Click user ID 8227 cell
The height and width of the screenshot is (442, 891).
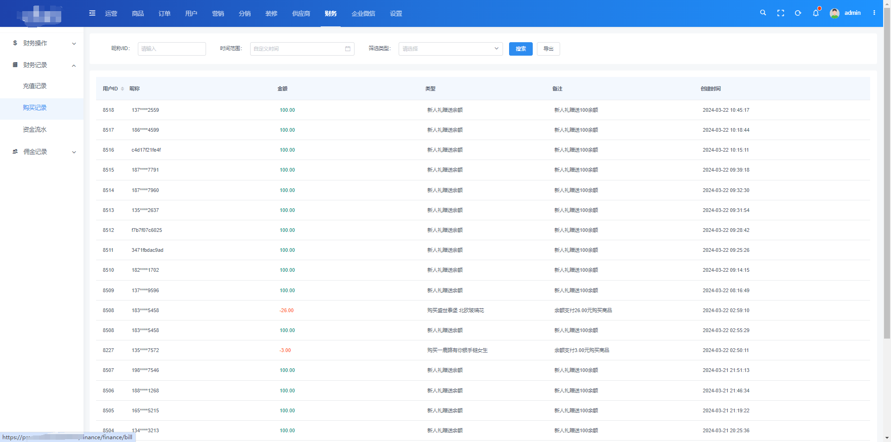coord(108,350)
